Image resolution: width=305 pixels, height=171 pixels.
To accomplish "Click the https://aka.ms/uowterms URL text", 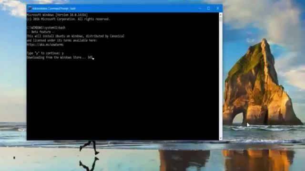I will (x=45, y=45).
